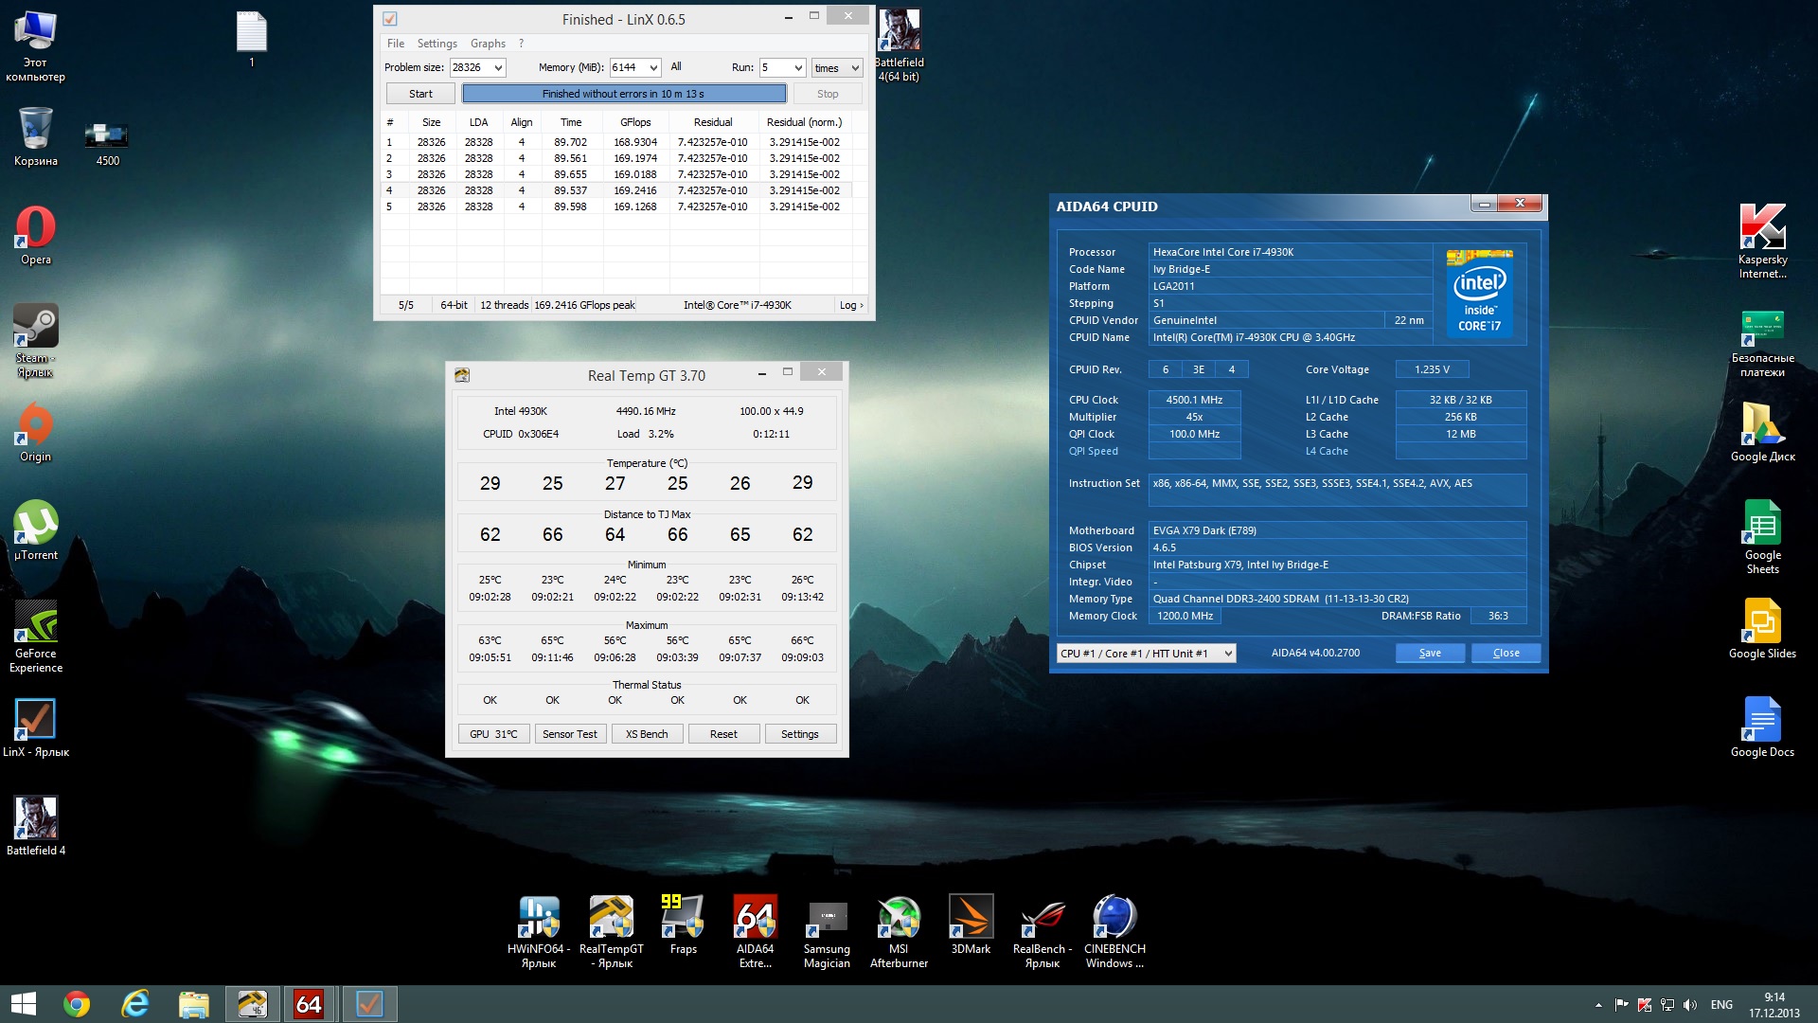Open the Settings menu in LinX

click(437, 44)
